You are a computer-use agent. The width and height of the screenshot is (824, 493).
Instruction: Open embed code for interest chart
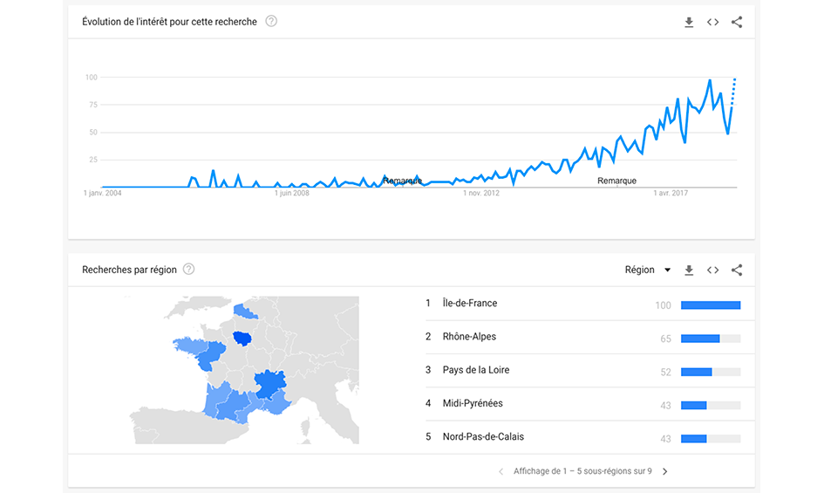click(712, 23)
